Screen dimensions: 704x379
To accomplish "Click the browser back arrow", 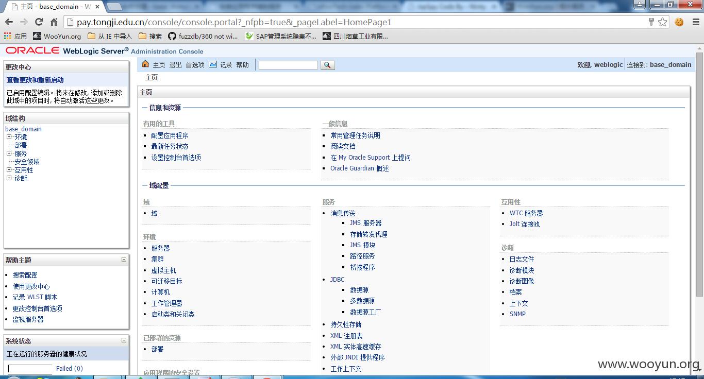I will click(8, 22).
